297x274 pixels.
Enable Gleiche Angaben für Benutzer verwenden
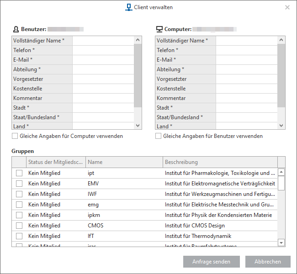click(159, 136)
